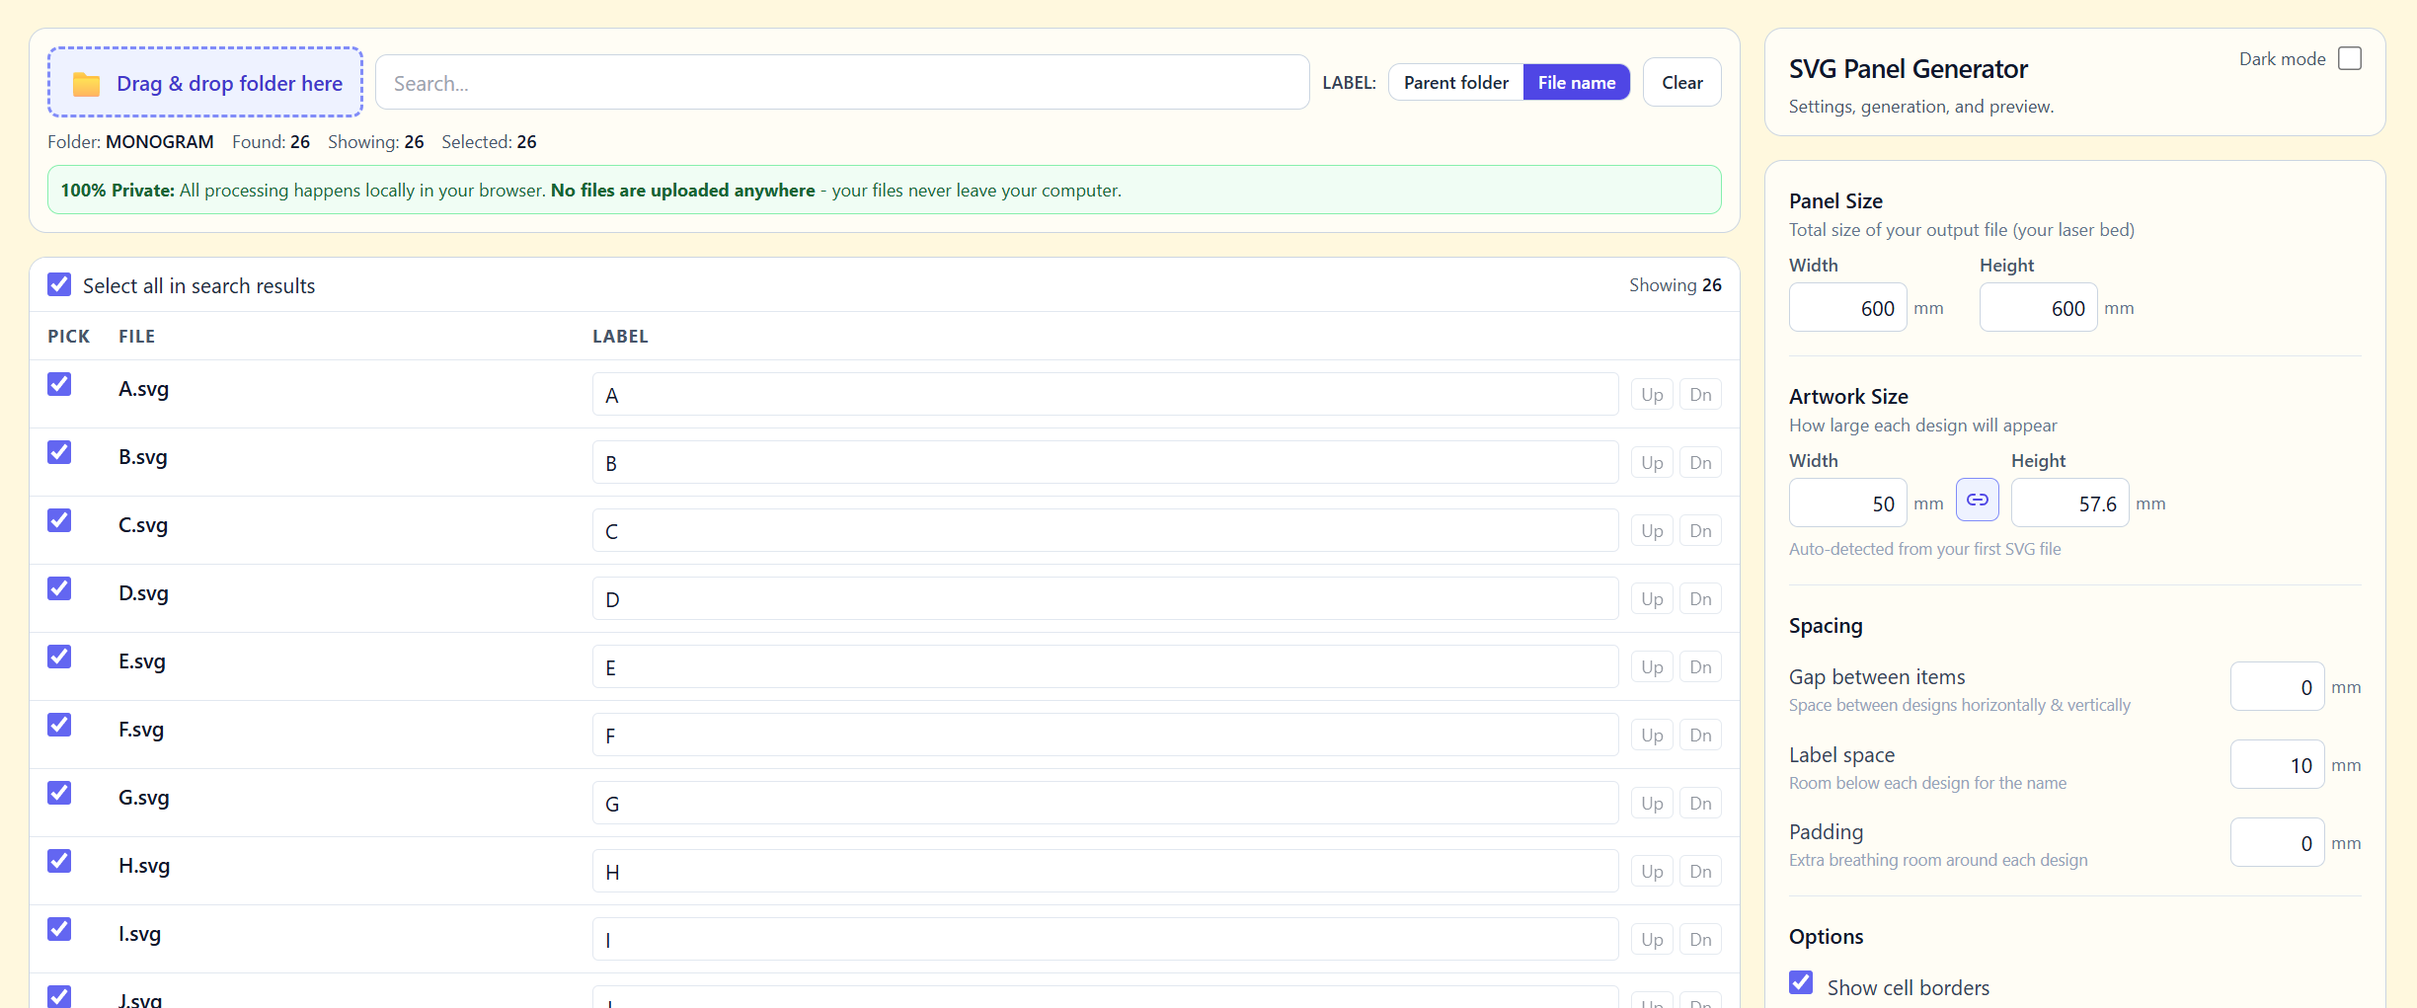The image size is (2417, 1008).
Task: Deselect the E.svg file checkbox
Action: click(59, 657)
